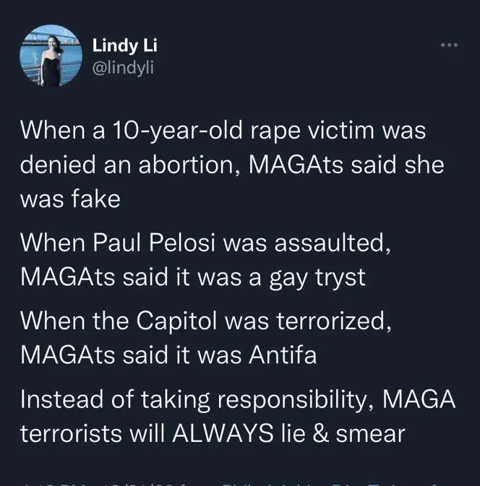
Task: Open the Lindy Li display name link
Action: [124, 45]
